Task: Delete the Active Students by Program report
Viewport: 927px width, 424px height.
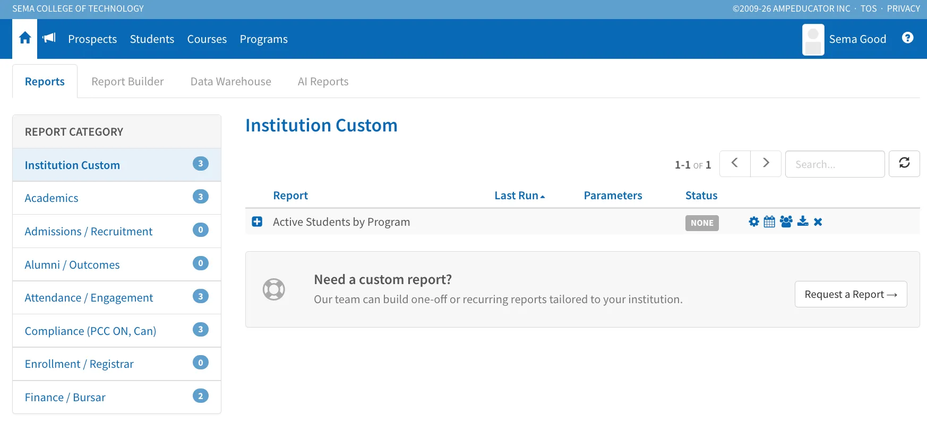Action: pos(818,222)
